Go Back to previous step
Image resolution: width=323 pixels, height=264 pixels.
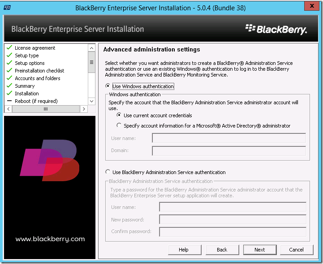(x=222, y=250)
